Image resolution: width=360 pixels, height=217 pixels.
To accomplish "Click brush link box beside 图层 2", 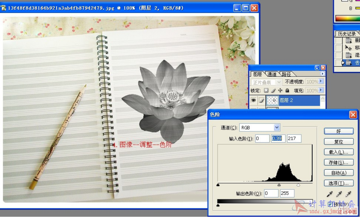I will (262, 100).
